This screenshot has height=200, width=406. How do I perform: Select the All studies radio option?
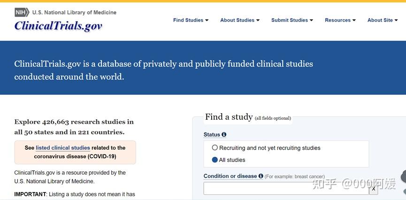tap(215, 160)
